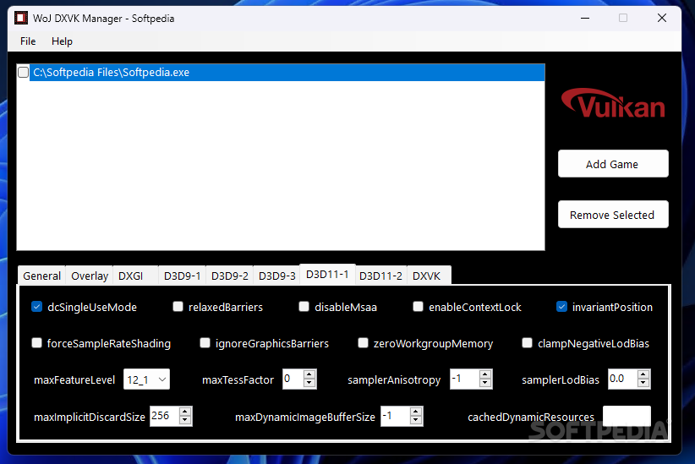
Task: Open the DXVK tab
Action: pos(427,276)
